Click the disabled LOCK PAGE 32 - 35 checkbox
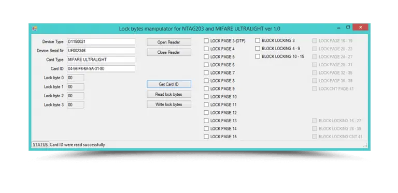398x193 pixels. (x=315, y=72)
